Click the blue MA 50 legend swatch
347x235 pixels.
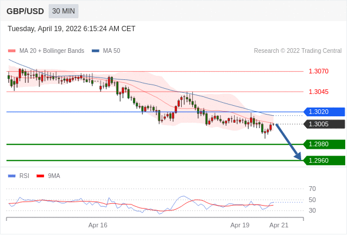point(95,51)
